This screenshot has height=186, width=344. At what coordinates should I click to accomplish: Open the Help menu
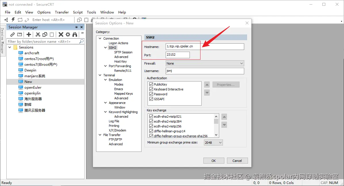[x=122, y=12]
